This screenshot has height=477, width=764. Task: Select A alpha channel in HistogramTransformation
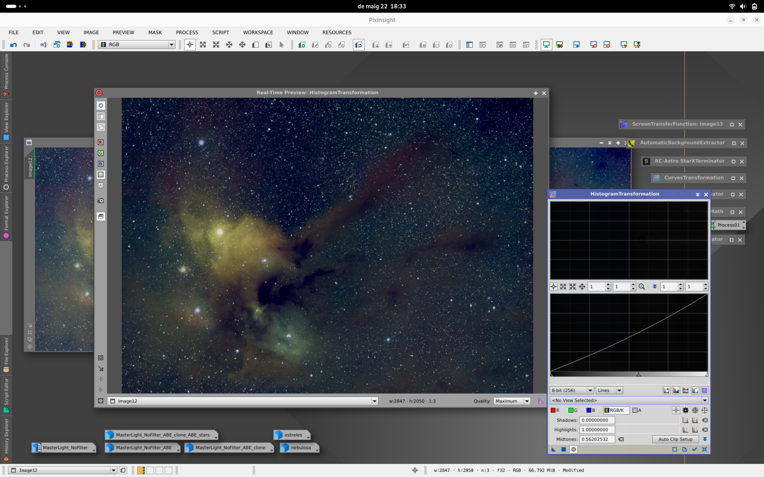[637, 410]
